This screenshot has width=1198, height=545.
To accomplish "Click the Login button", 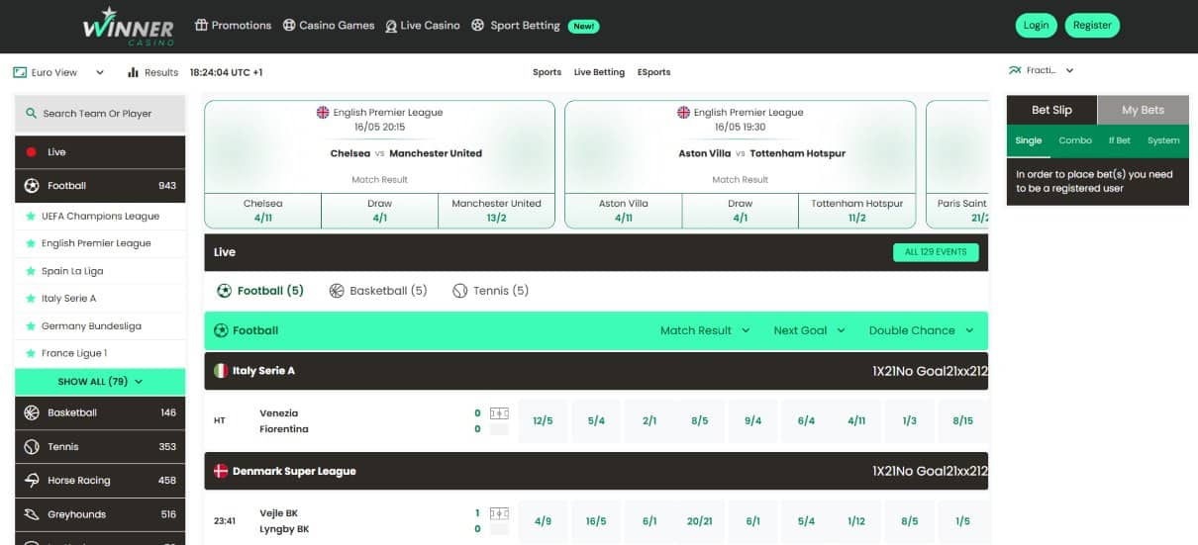I will click(1037, 26).
